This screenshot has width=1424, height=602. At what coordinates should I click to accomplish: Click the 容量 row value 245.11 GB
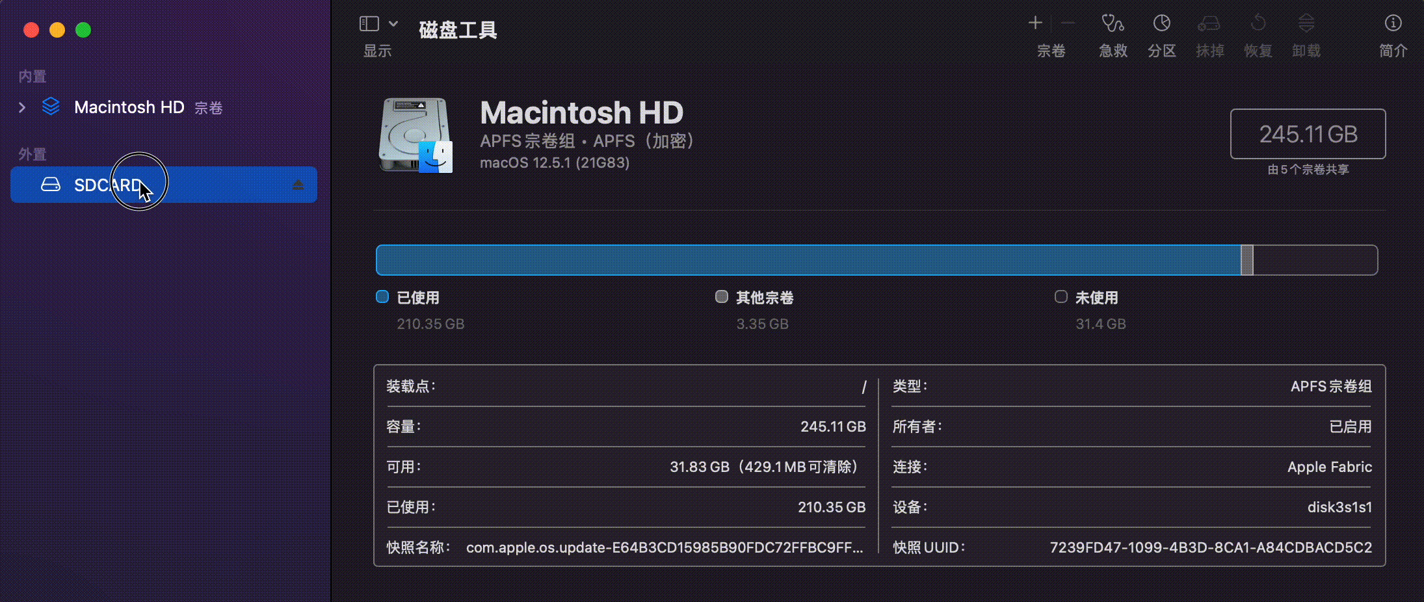click(x=833, y=426)
